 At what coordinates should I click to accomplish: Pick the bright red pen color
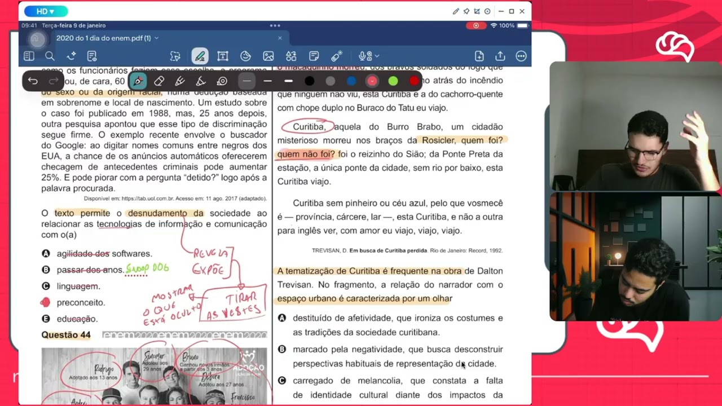[x=414, y=81]
